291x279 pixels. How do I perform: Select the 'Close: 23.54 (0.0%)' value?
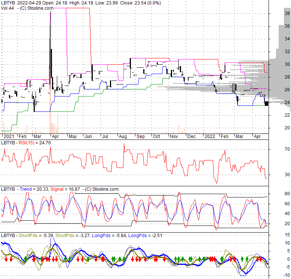140,3
